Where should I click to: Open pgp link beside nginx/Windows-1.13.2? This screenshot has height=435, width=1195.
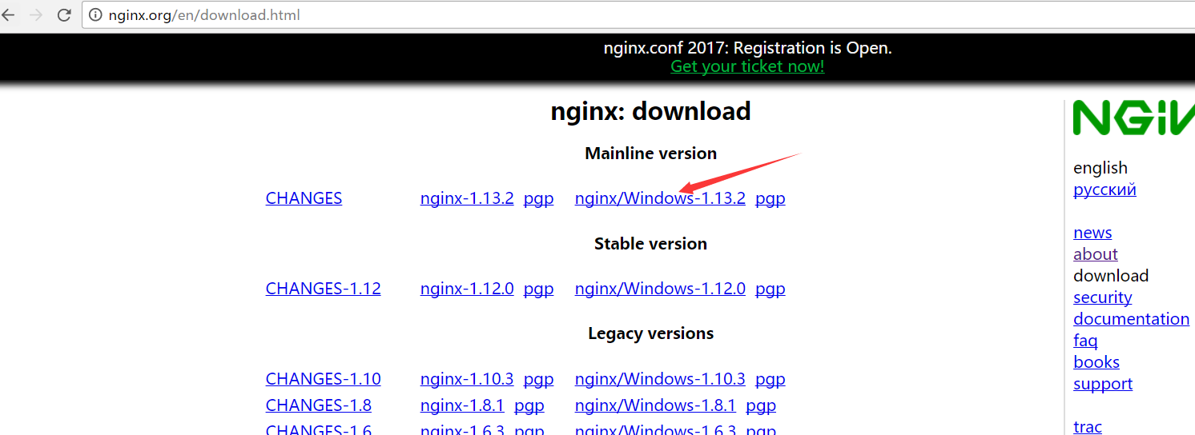pos(771,199)
